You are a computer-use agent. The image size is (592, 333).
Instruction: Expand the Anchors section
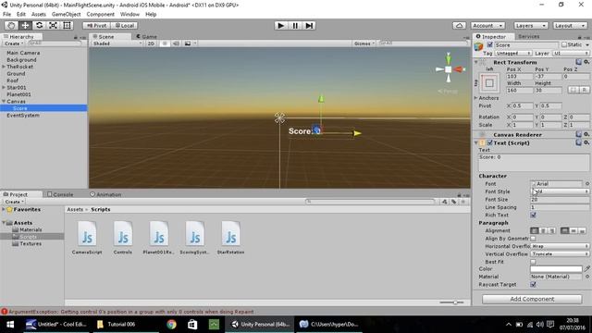(475, 98)
